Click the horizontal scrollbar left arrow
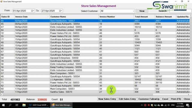This screenshot has width=192, height=108. click(x=1, y=94)
